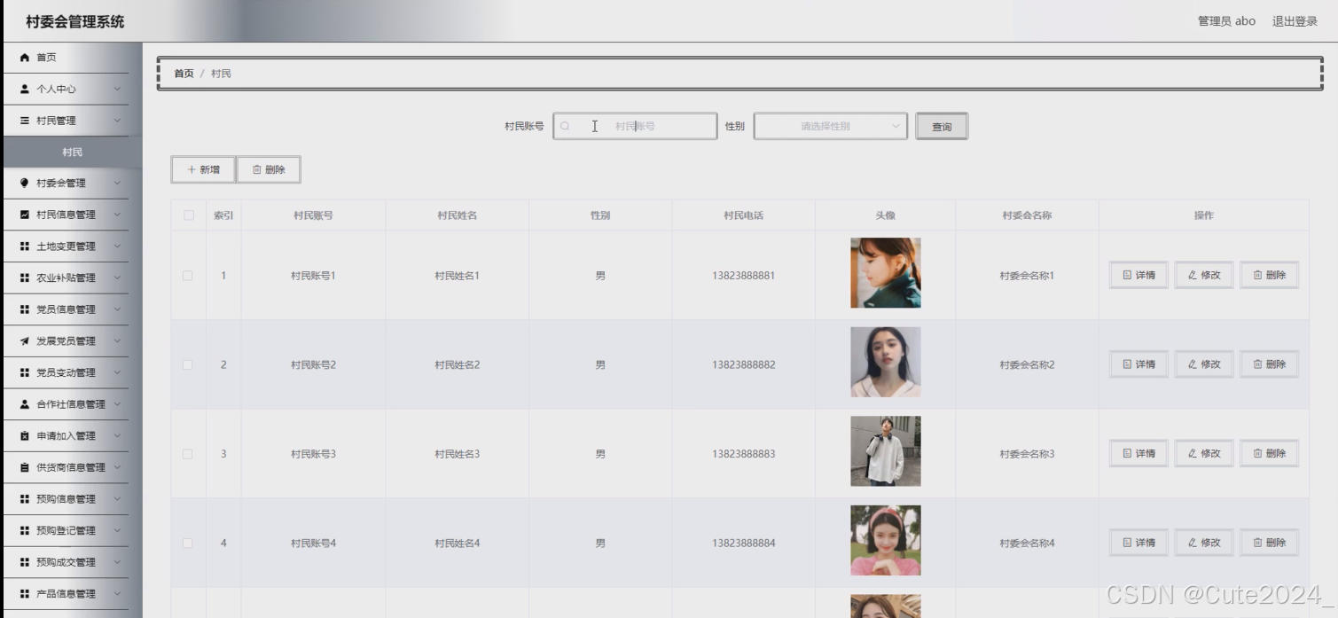This screenshot has height=618, width=1338.
Task: Check the row checkbox for 村民账号1
Action: 188,276
